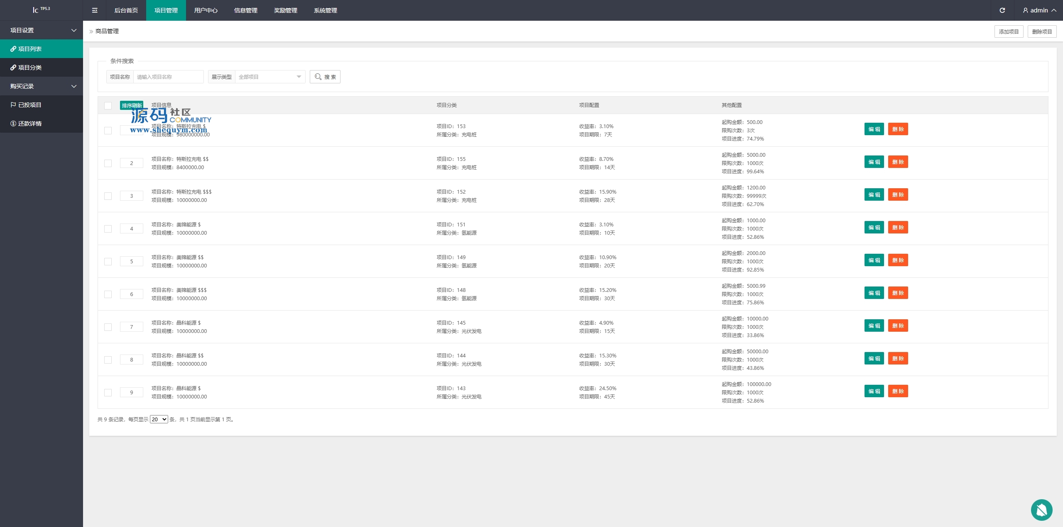Click the sidebar collapse hamburger icon
1063x527 pixels.
coord(95,10)
